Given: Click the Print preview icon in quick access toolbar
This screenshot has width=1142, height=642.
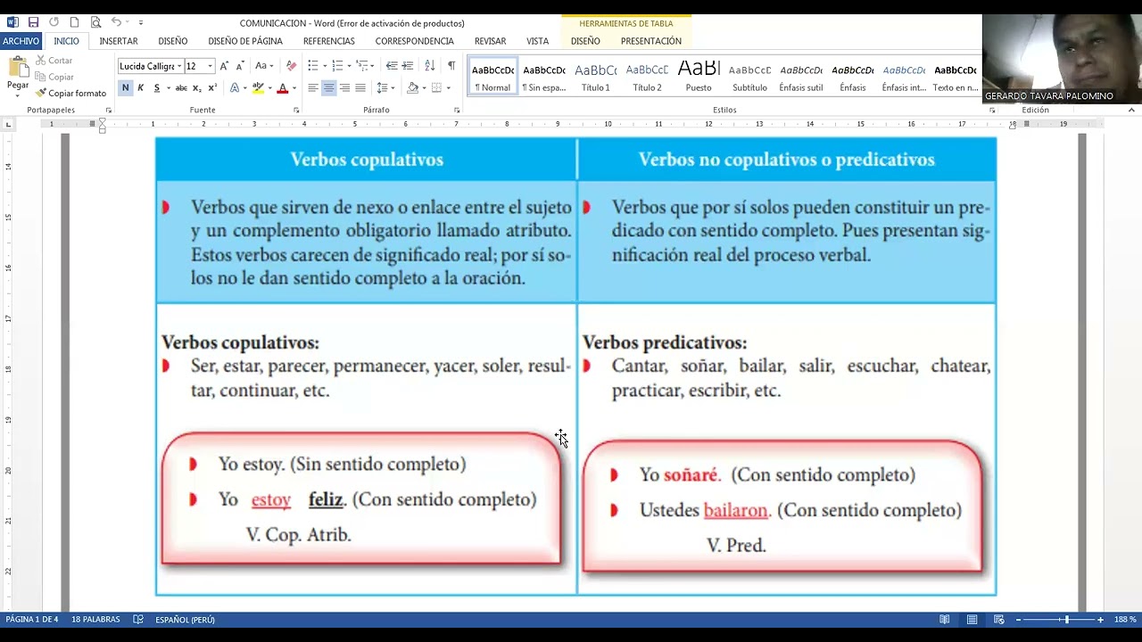Looking at the screenshot, I should tap(95, 22).
